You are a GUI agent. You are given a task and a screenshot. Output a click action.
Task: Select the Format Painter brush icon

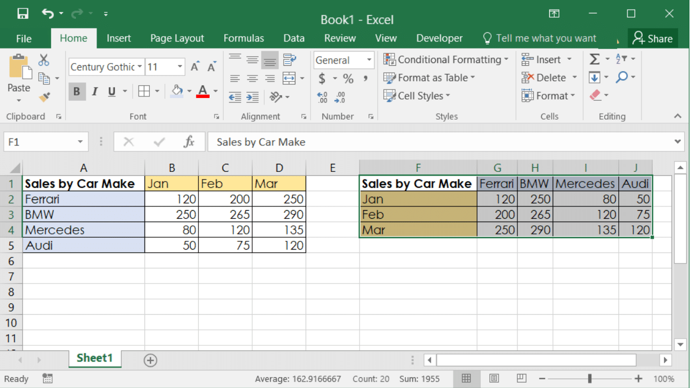tap(44, 97)
